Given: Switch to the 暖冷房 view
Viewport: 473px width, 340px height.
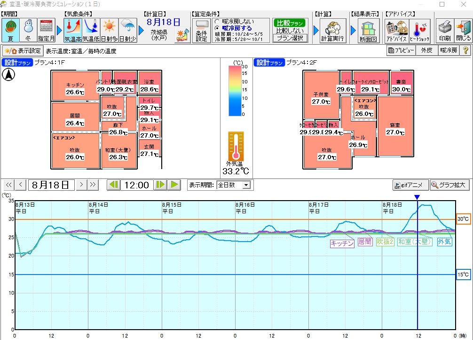Looking at the screenshot, I should coord(448,51).
